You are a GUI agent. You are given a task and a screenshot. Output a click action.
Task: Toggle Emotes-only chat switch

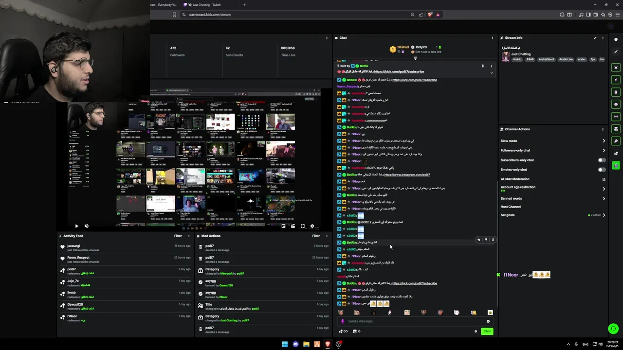pyautogui.click(x=602, y=170)
